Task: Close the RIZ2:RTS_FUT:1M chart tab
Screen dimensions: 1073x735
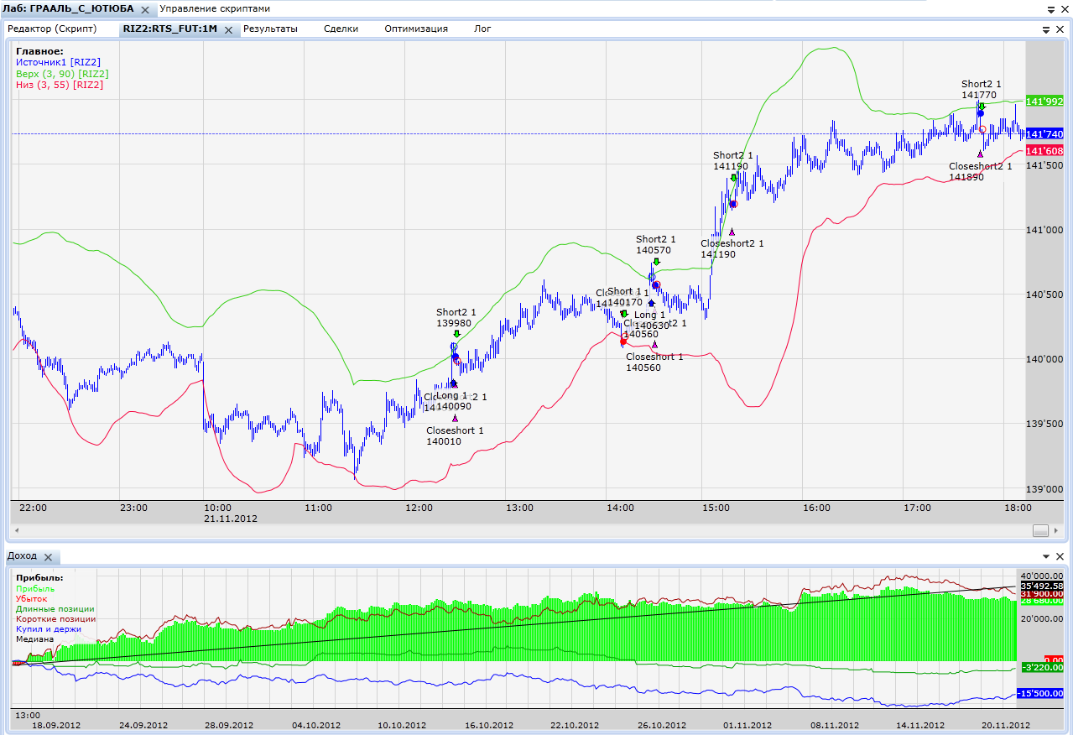Action: [228, 29]
